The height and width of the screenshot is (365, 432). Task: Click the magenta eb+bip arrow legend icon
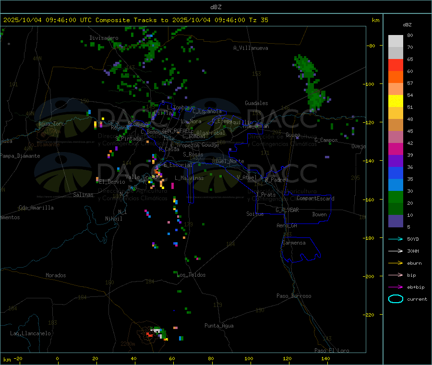pos(396,287)
